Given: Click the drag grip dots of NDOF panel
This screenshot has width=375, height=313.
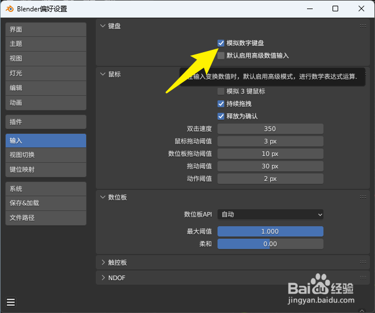Looking at the screenshot, I should click(363, 277).
